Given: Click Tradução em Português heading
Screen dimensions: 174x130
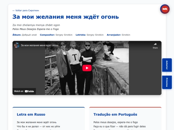Looking at the screenshot, I should coord(115,114).
